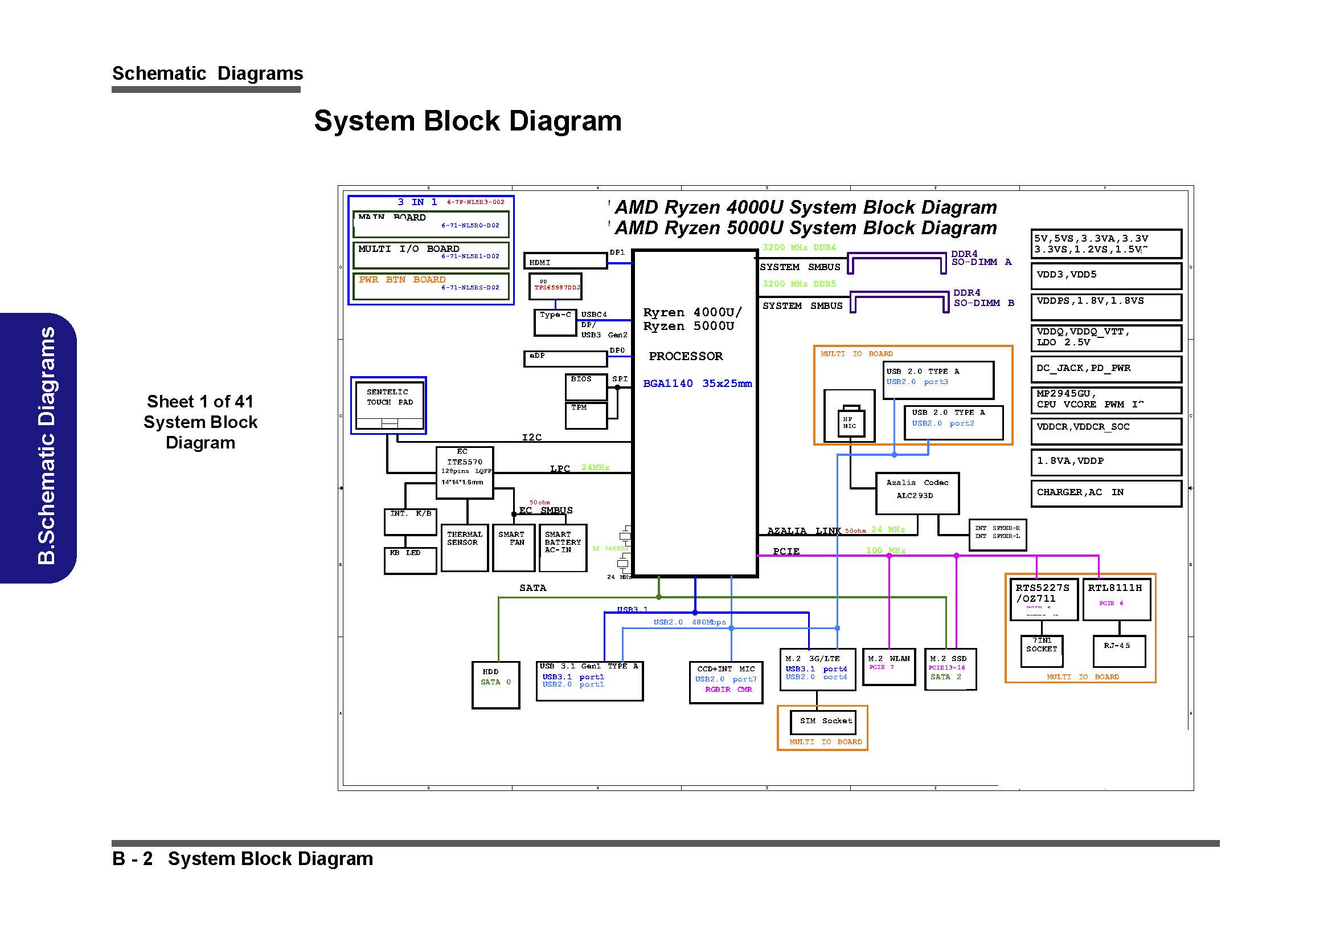Screen dimensions: 1332x942
Task: Click the 'eDP' block
Action: point(565,358)
